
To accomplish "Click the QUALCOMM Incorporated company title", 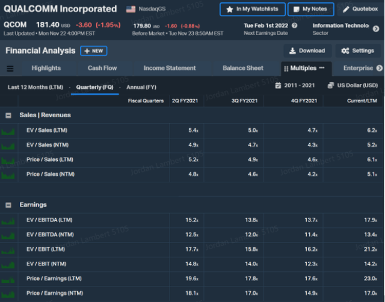I will click(60, 9).
